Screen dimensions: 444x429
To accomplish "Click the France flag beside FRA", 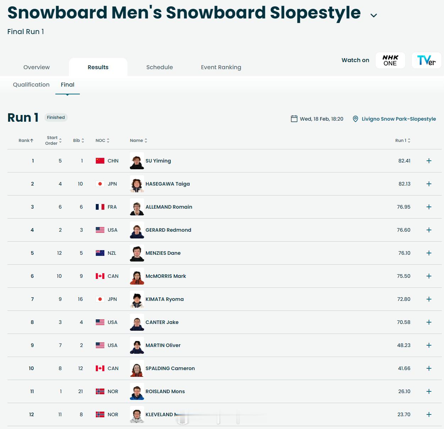I will (100, 207).
